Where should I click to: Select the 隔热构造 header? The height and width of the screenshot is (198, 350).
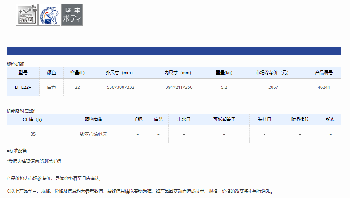93,120
